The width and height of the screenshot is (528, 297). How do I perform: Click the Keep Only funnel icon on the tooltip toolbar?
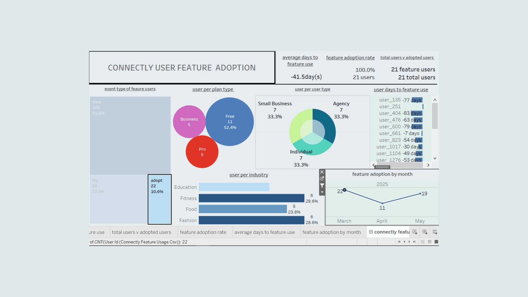tap(322, 186)
